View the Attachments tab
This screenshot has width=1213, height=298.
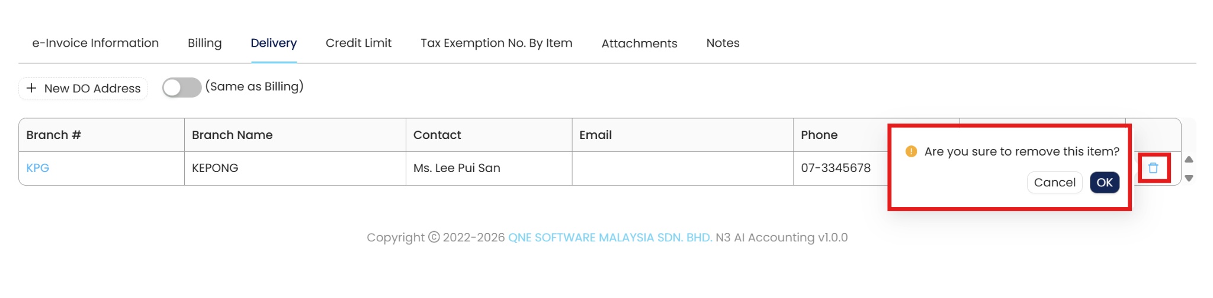click(639, 43)
